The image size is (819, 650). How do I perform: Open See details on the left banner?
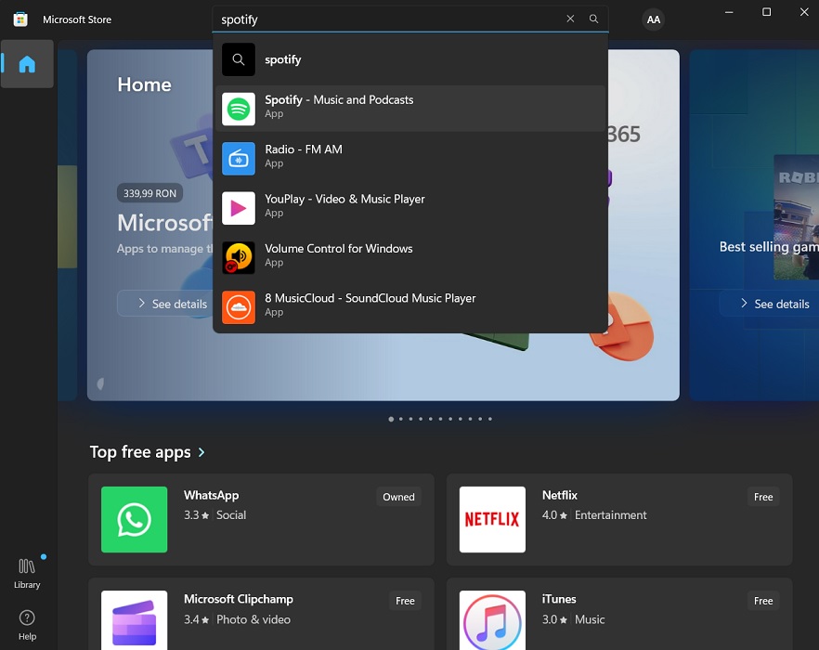175,304
